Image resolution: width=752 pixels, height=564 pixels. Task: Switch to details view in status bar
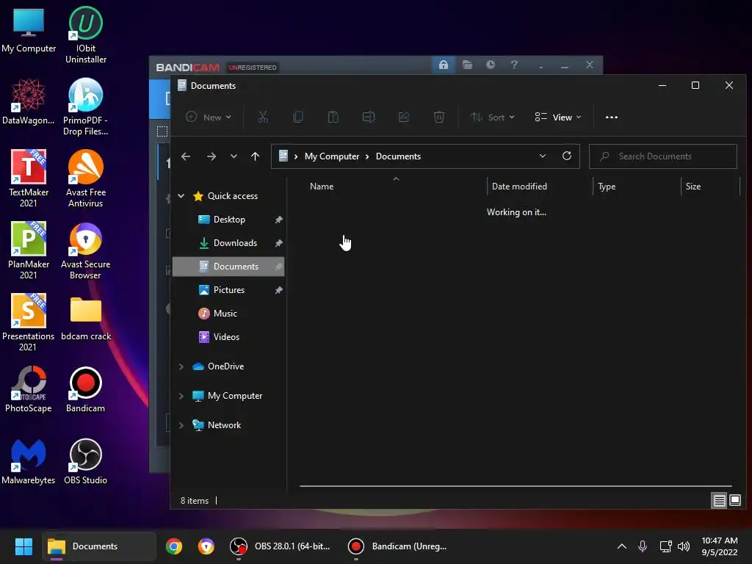click(720, 501)
